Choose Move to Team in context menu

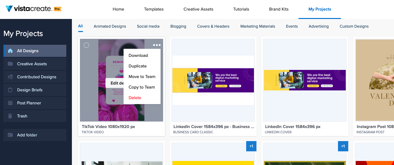[x=142, y=76]
